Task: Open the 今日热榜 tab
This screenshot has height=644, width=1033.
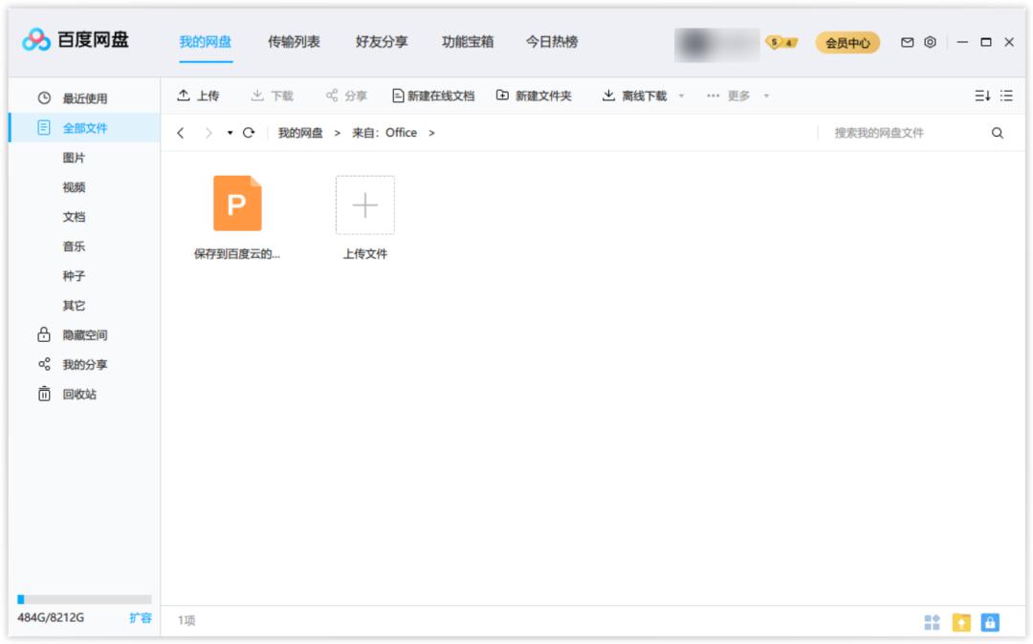Action: 550,42
